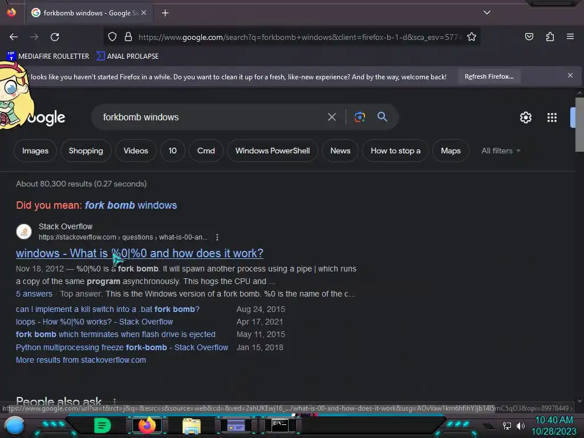Select the How to stop a chip
This screenshot has width=584, height=438.
pos(395,151)
